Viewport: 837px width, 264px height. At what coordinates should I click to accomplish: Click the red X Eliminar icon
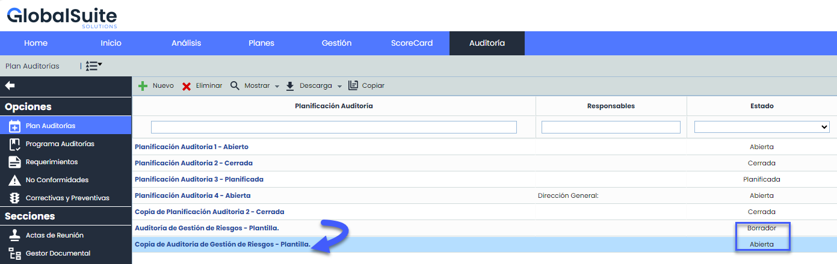click(187, 86)
